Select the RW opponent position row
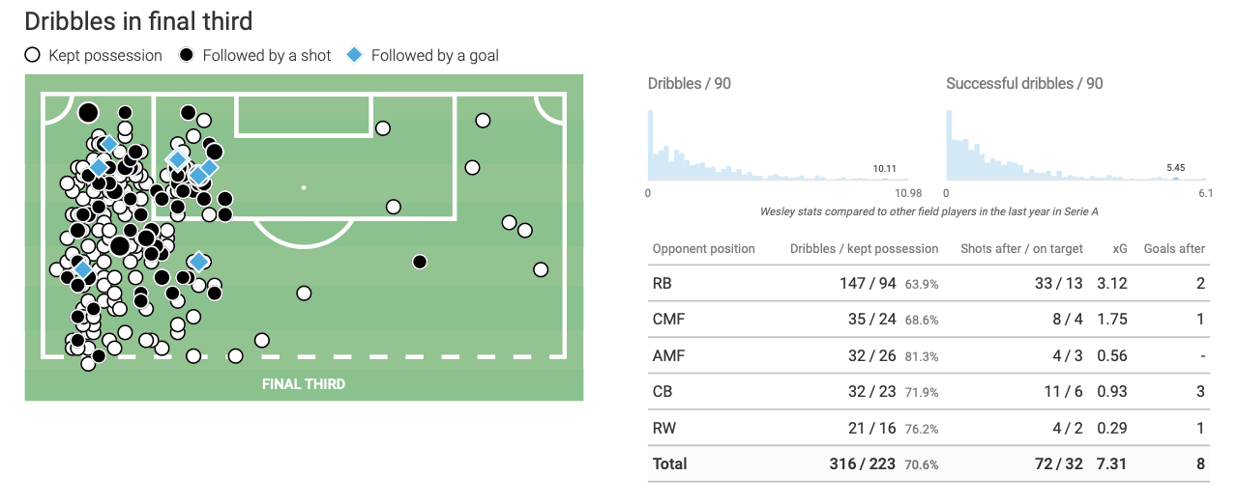This screenshot has width=1238, height=504. pos(928,428)
